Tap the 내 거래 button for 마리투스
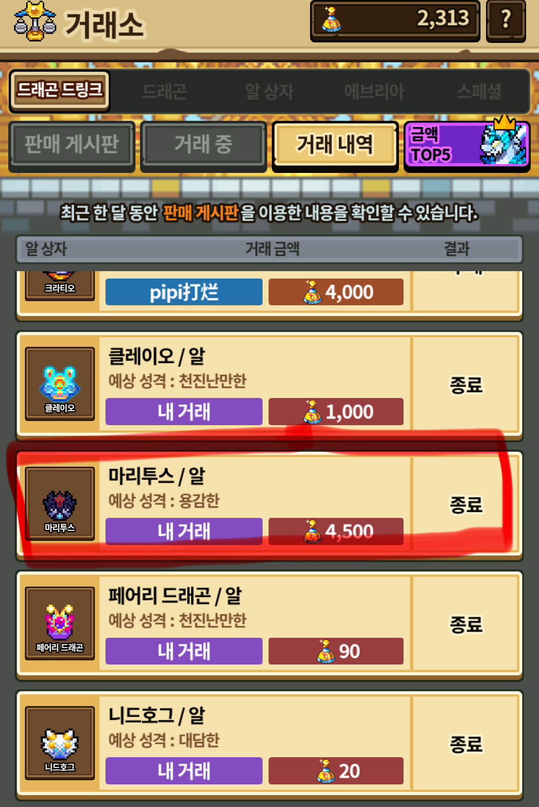This screenshot has height=807, width=539. [x=184, y=531]
